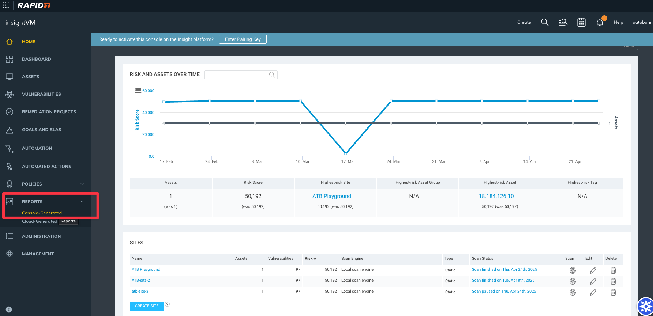
Task: Delete the ATB Playground site
Action: tap(613, 270)
